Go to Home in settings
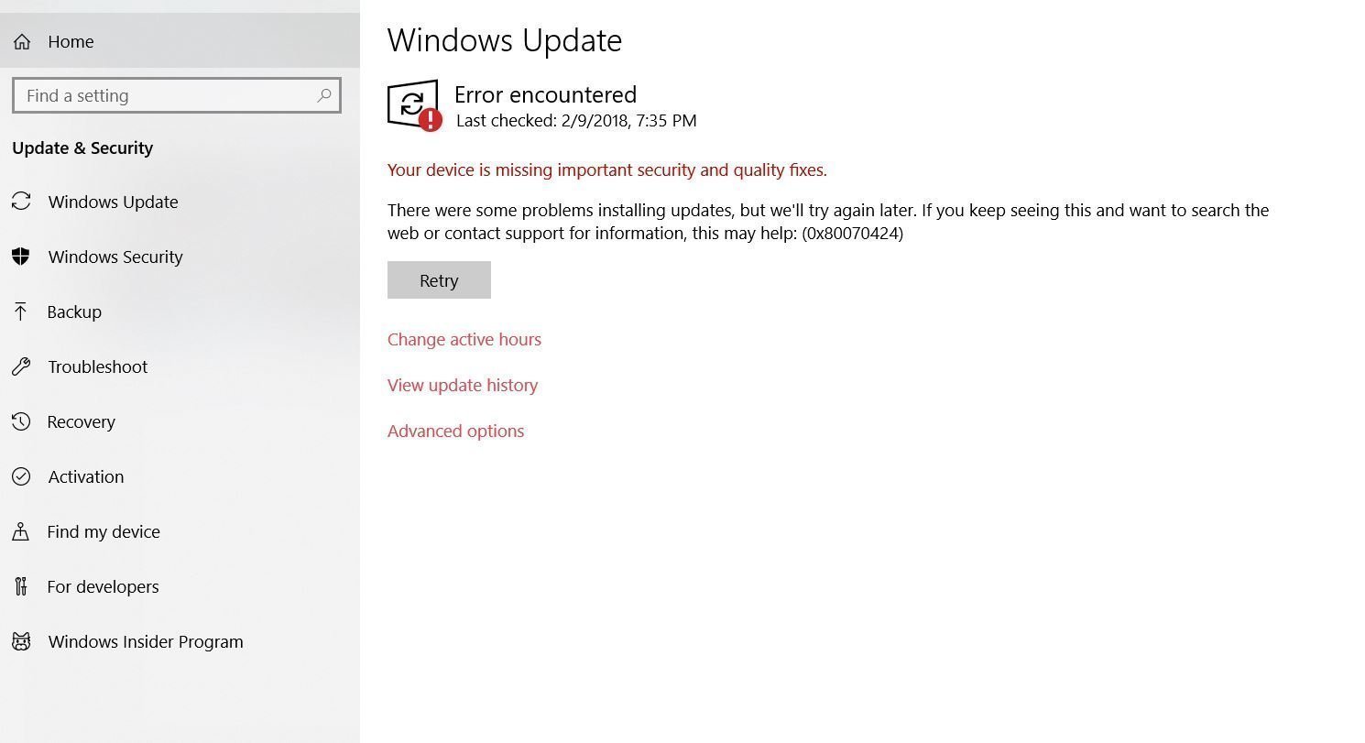The width and height of the screenshot is (1365, 743). (180, 41)
